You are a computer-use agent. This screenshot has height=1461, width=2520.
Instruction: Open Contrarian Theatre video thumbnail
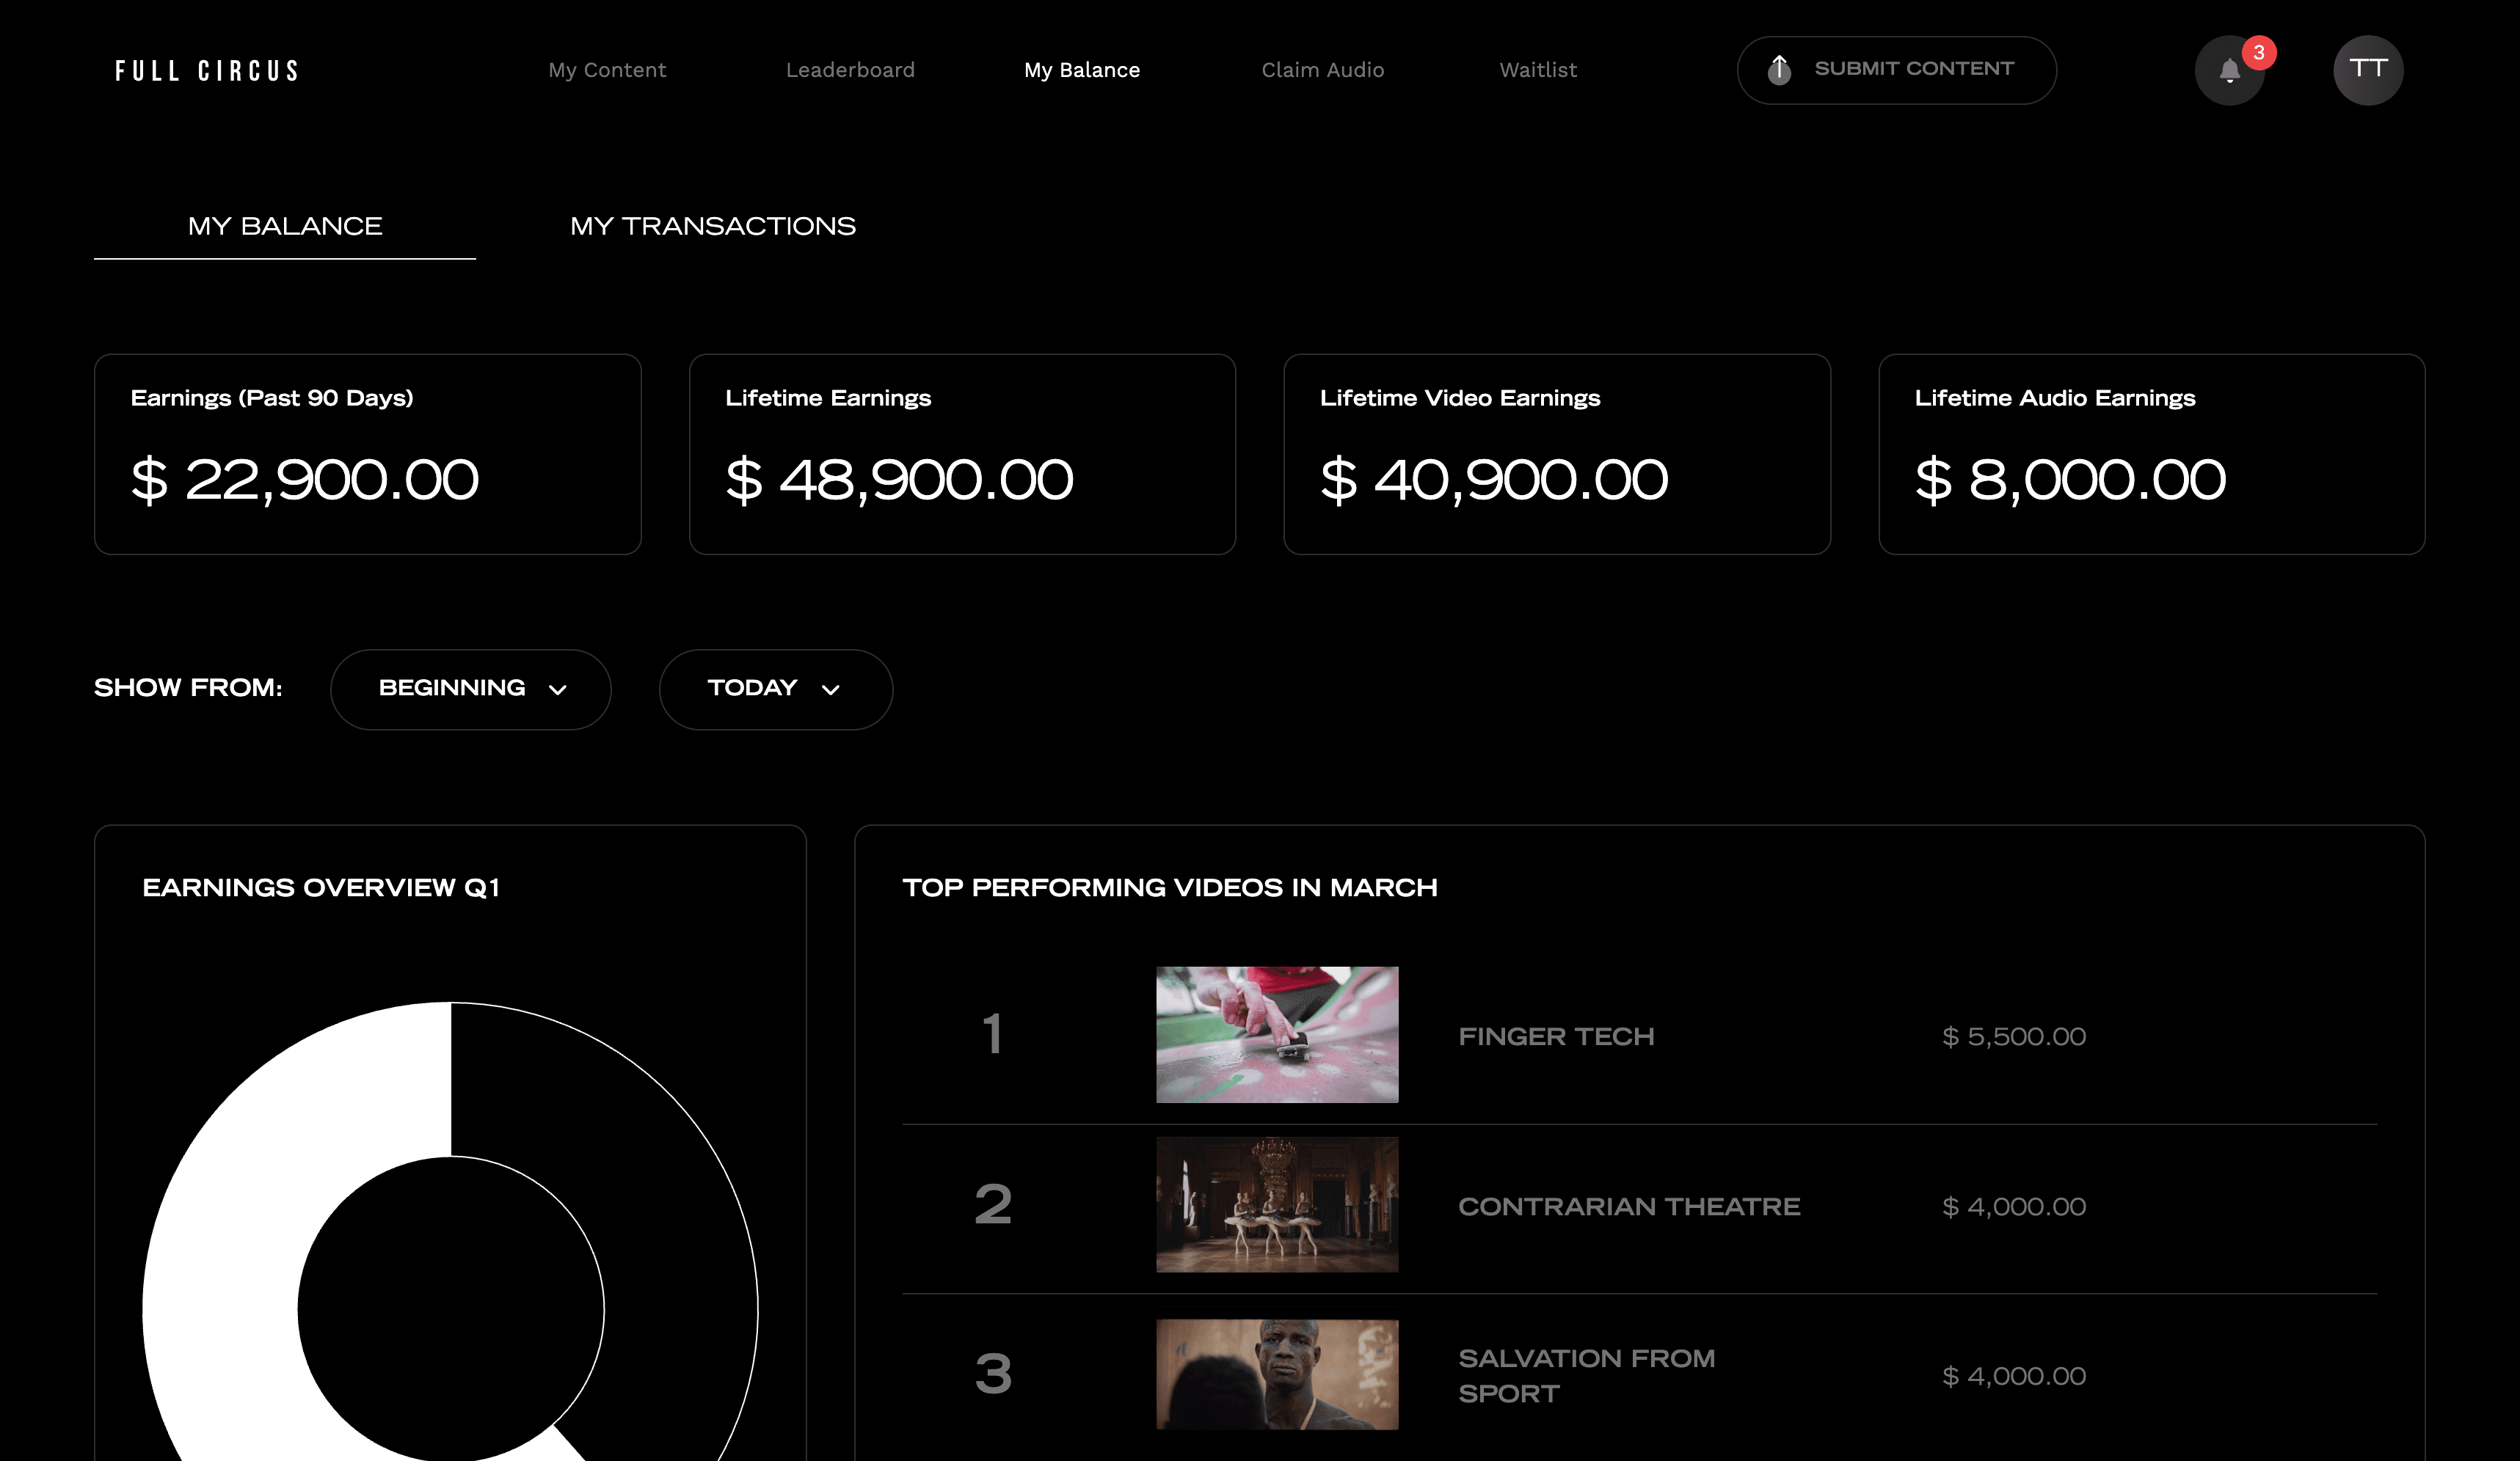[1277, 1204]
